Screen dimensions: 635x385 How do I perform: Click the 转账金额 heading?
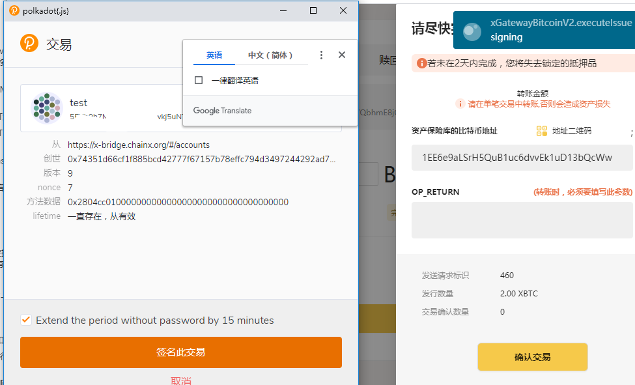(x=533, y=94)
